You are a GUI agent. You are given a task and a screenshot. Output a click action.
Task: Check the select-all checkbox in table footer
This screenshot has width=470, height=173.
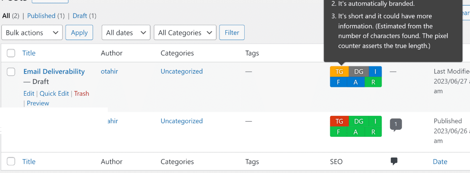pos(11,162)
